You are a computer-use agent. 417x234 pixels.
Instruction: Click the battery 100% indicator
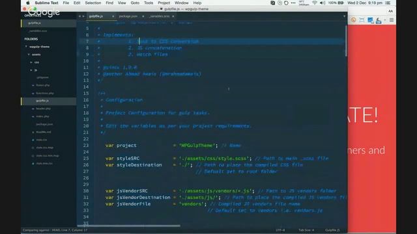coord(336,3)
